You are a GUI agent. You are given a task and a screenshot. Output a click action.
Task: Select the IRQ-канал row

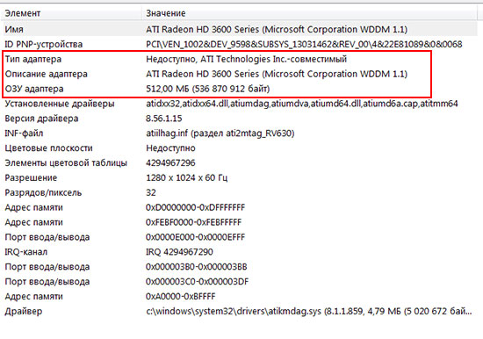26,252
